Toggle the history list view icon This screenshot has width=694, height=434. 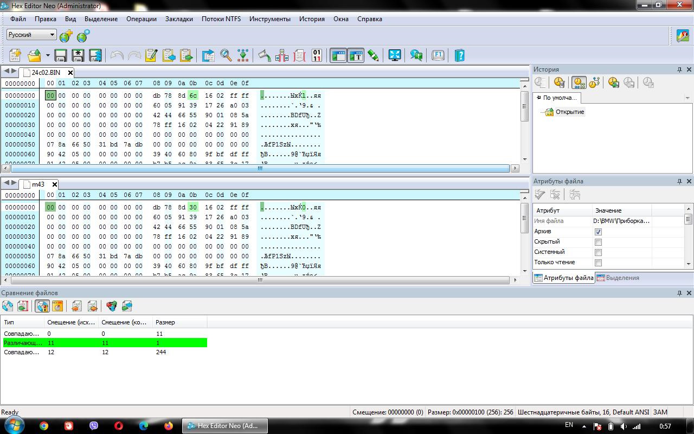pyautogui.click(x=579, y=82)
